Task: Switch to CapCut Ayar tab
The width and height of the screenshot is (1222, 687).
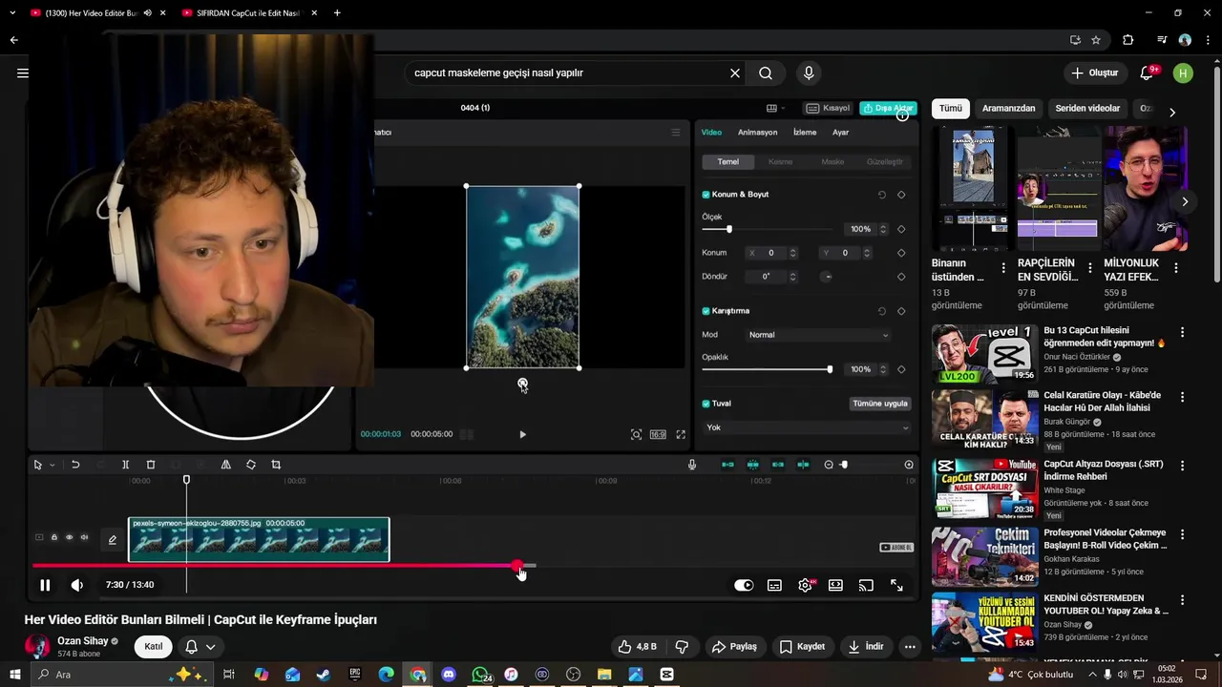Action: tap(840, 133)
